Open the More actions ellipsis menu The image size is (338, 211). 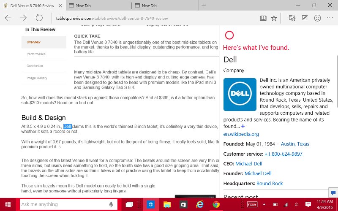coord(330,18)
